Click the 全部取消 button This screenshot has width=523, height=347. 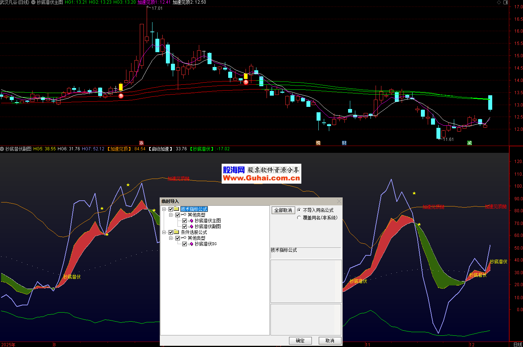point(283,210)
